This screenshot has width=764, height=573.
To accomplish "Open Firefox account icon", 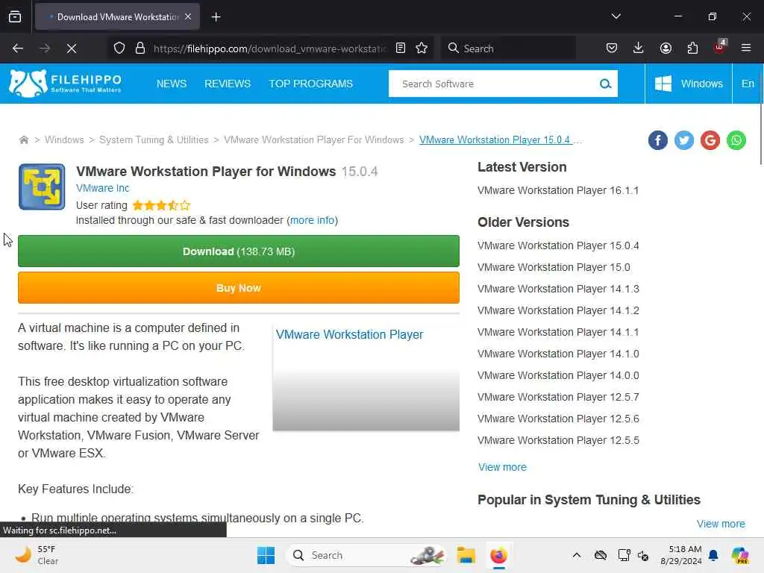I will (x=666, y=48).
